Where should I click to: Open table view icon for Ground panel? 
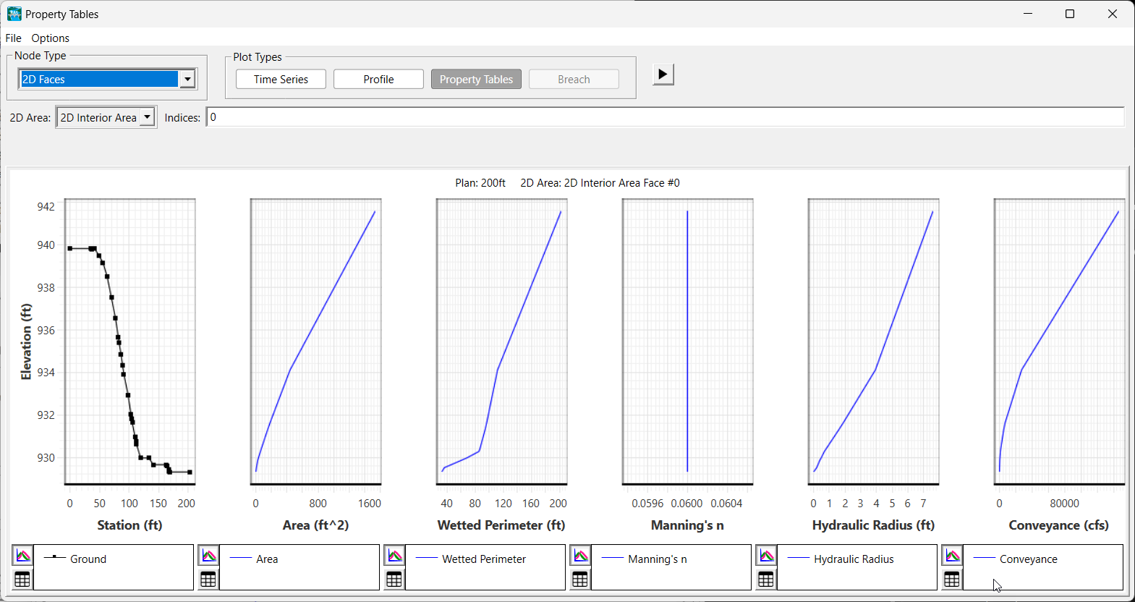(x=23, y=579)
